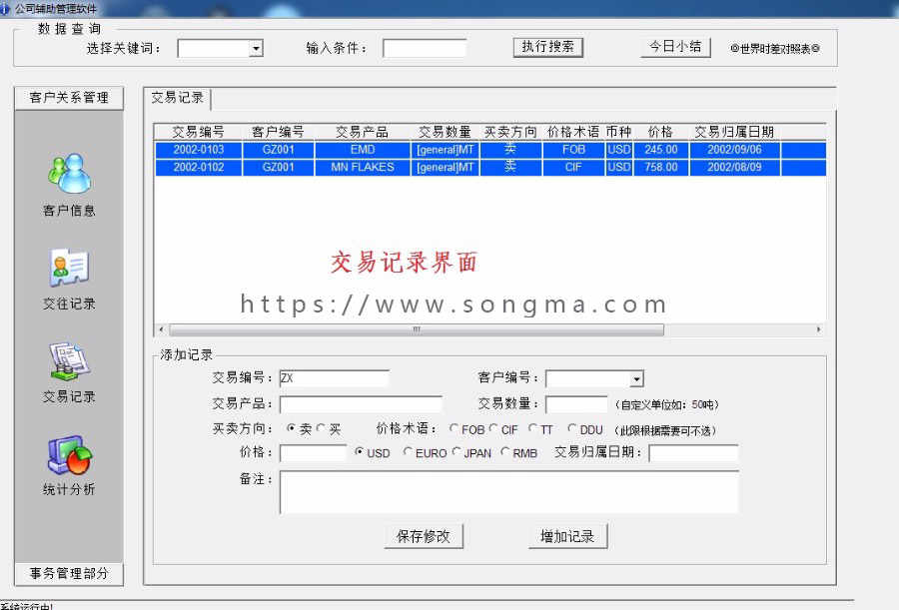Select USD currency radio
899x610 pixels.
[360, 452]
